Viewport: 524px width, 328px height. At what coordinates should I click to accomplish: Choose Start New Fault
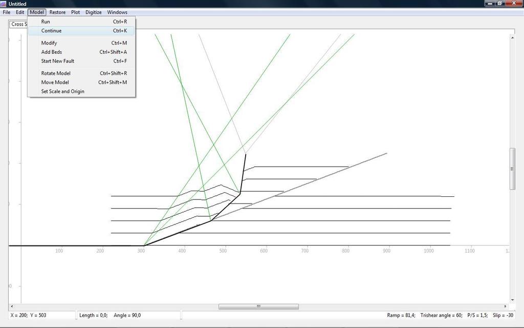(x=81, y=61)
